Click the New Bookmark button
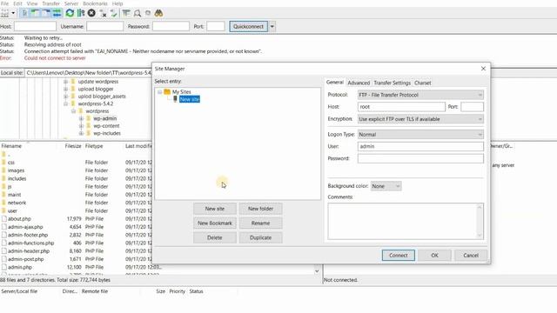Screen dimensions: 557x313 (215, 223)
